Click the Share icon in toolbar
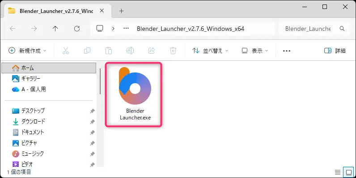Viewport: 356px width, 178px height. point(152,51)
